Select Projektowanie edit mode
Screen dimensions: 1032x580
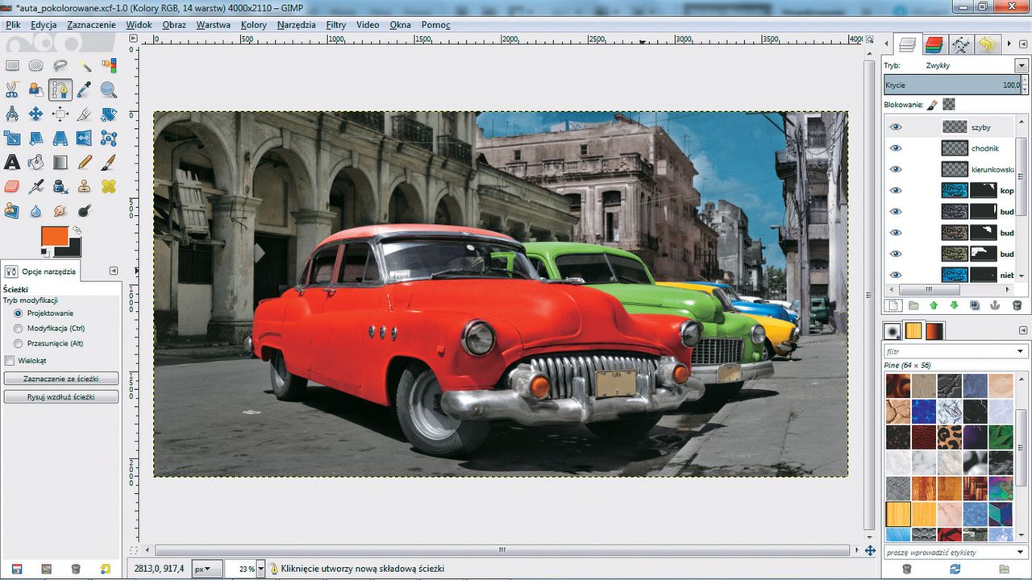click(x=19, y=313)
